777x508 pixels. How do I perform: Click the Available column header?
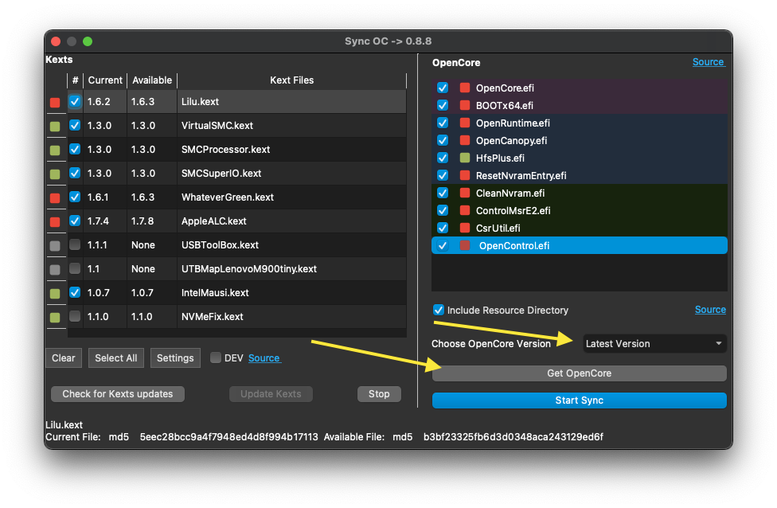coord(152,80)
